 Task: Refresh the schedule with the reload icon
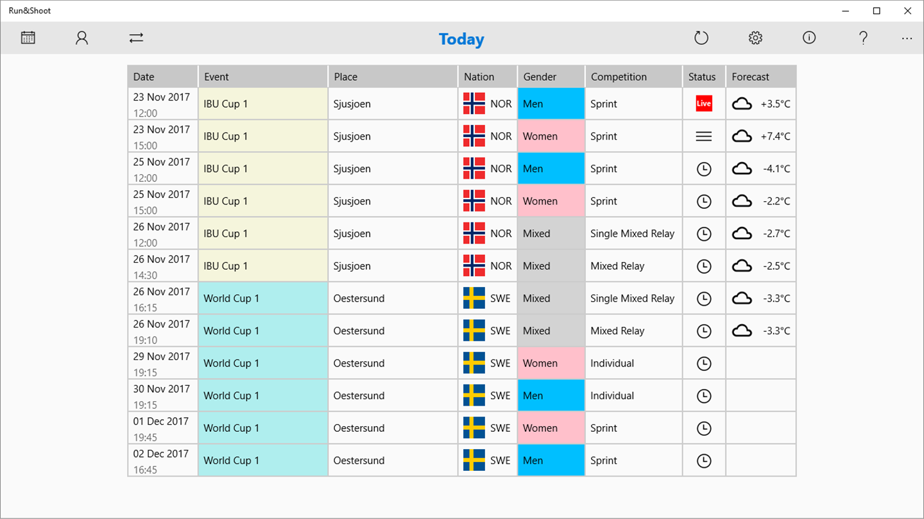tap(701, 38)
